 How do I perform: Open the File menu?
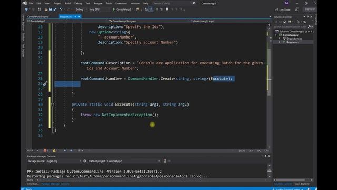pyautogui.click(x=31, y=4)
